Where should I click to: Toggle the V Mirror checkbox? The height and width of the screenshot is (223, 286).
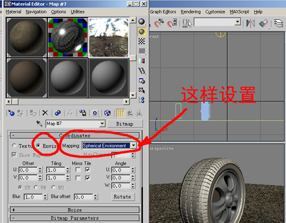[x=78, y=178]
